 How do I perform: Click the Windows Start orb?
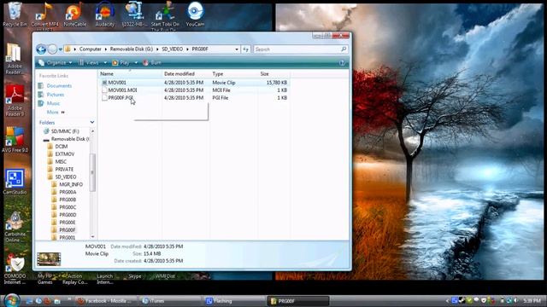point(12,300)
